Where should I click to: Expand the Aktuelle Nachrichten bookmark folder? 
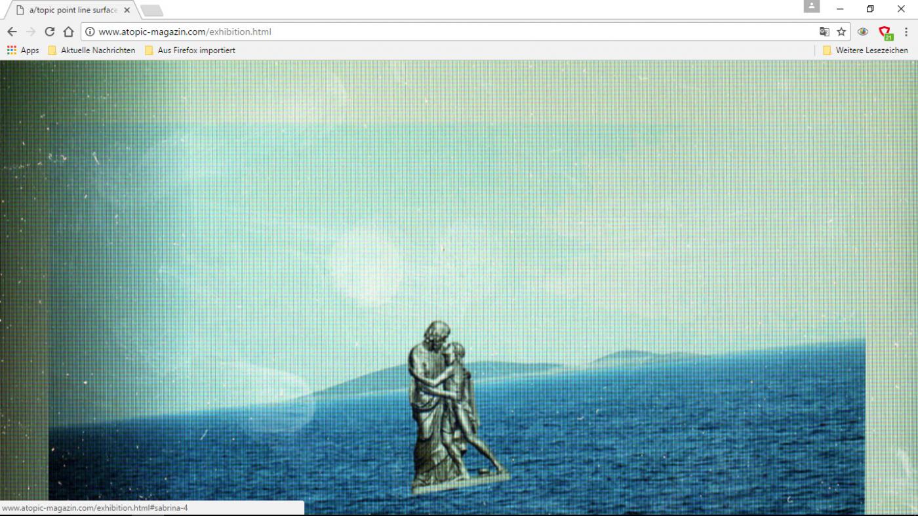(92, 50)
